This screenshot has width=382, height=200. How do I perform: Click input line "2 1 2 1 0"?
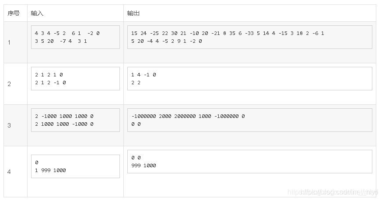49,75
